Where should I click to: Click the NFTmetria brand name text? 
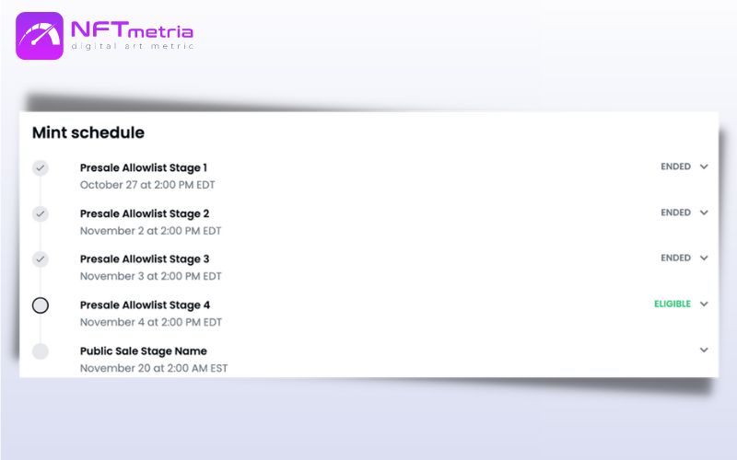point(132,30)
